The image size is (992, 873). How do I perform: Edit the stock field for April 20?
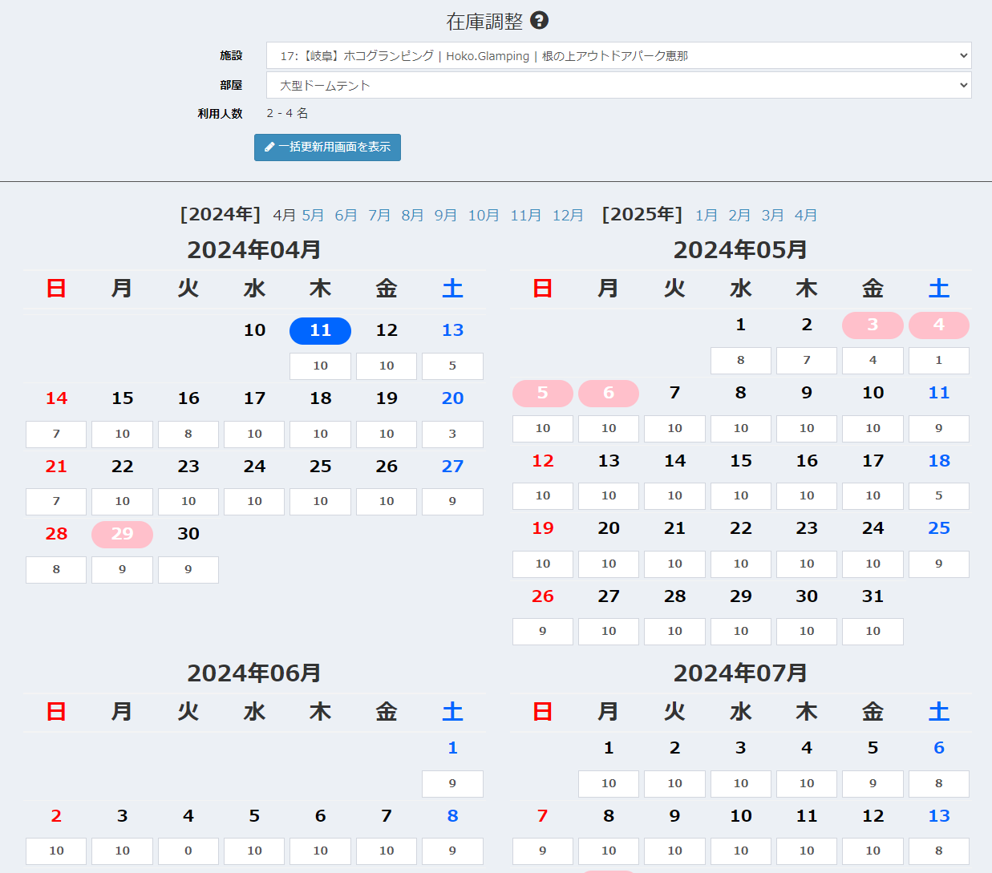(452, 434)
